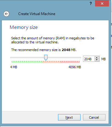Focus the 2048 memory input field
The width and height of the screenshot is (112, 127).
[x=89, y=59]
